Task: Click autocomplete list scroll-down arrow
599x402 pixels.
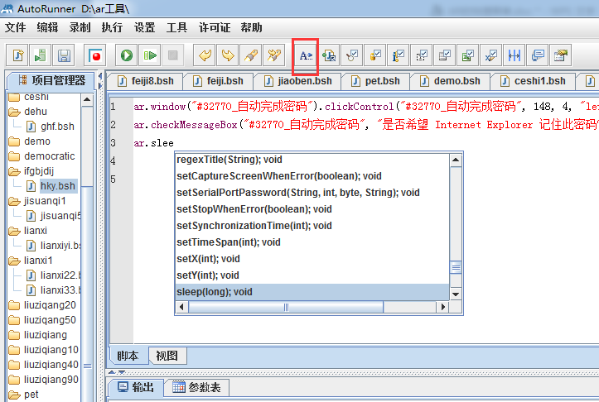Action: click(x=456, y=294)
